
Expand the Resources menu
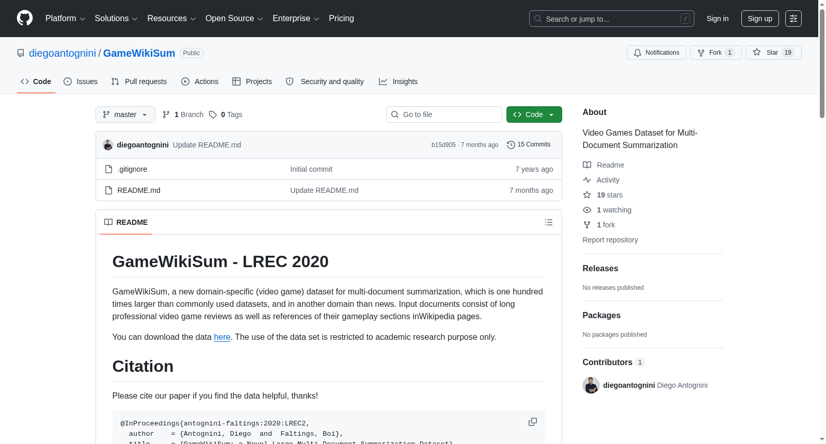(x=172, y=19)
